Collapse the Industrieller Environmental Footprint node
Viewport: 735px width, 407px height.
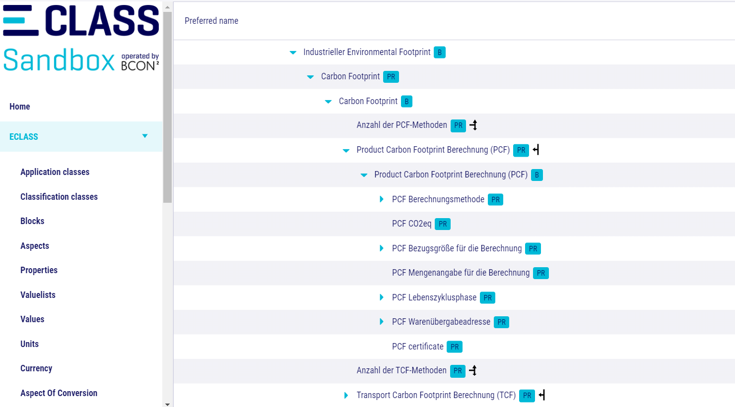[x=293, y=53]
